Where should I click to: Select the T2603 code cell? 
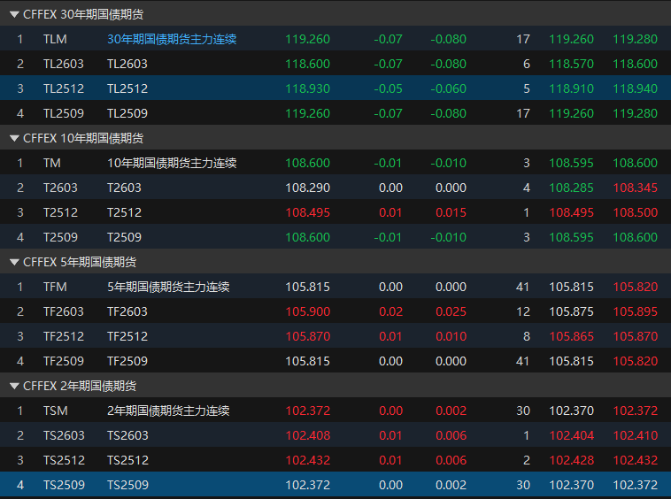click(x=60, y=188)
